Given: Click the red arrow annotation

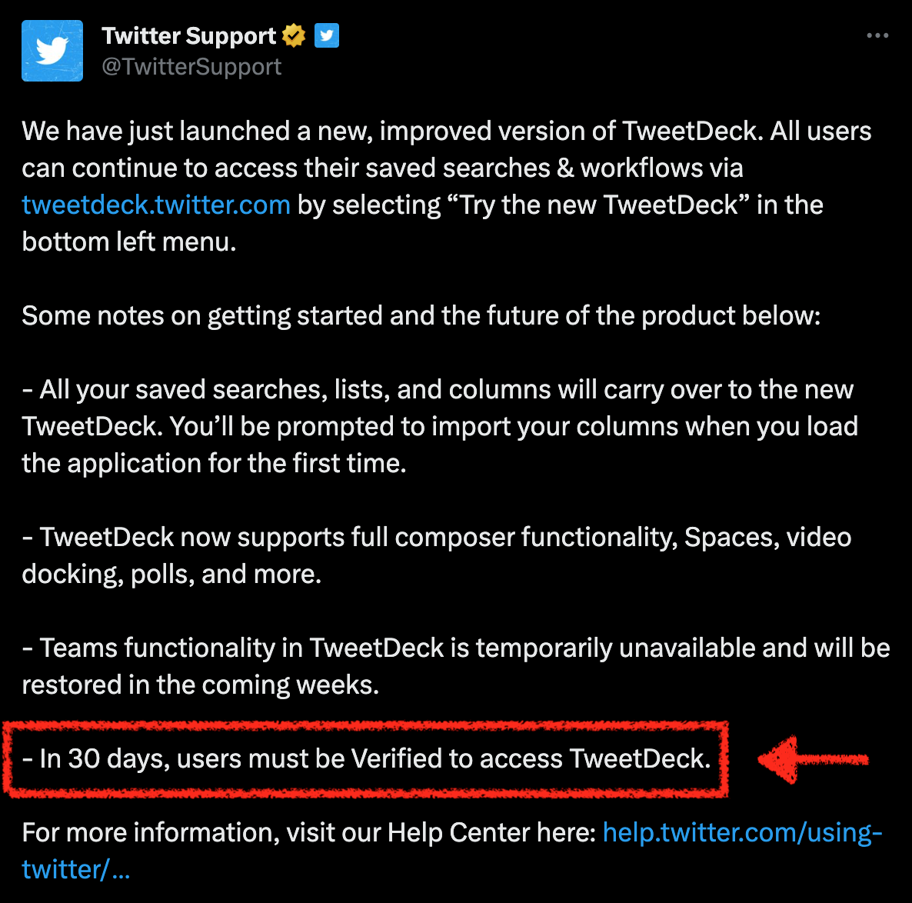Looking at the screenshot, I should (x=813, y=759).
